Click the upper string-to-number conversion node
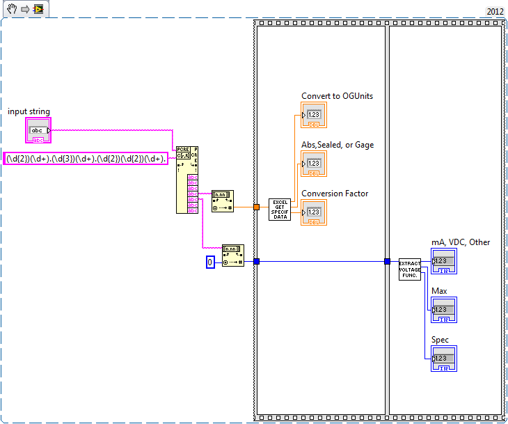The image size is (508, 424). tap(222, 201)
